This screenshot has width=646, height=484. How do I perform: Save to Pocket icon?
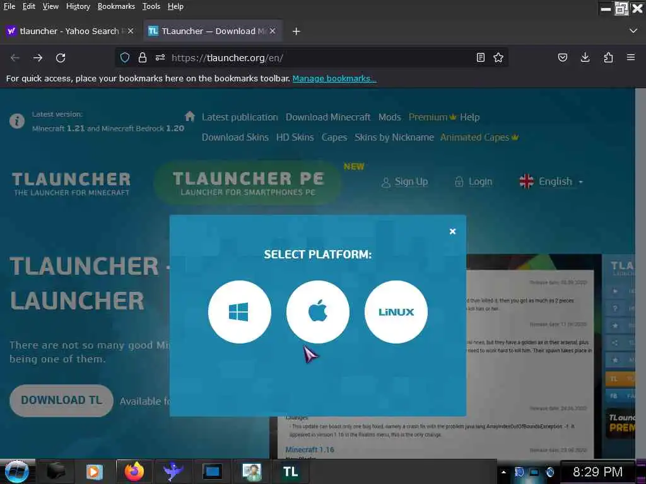click(562, 57)
